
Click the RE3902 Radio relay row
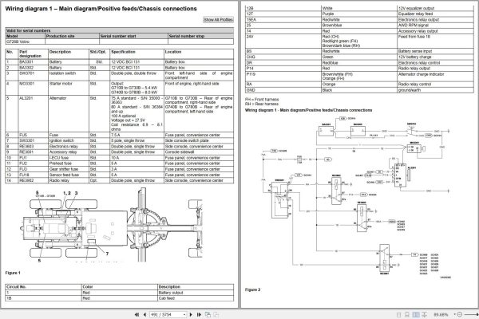pyautogui.click(x=120, y=180)
